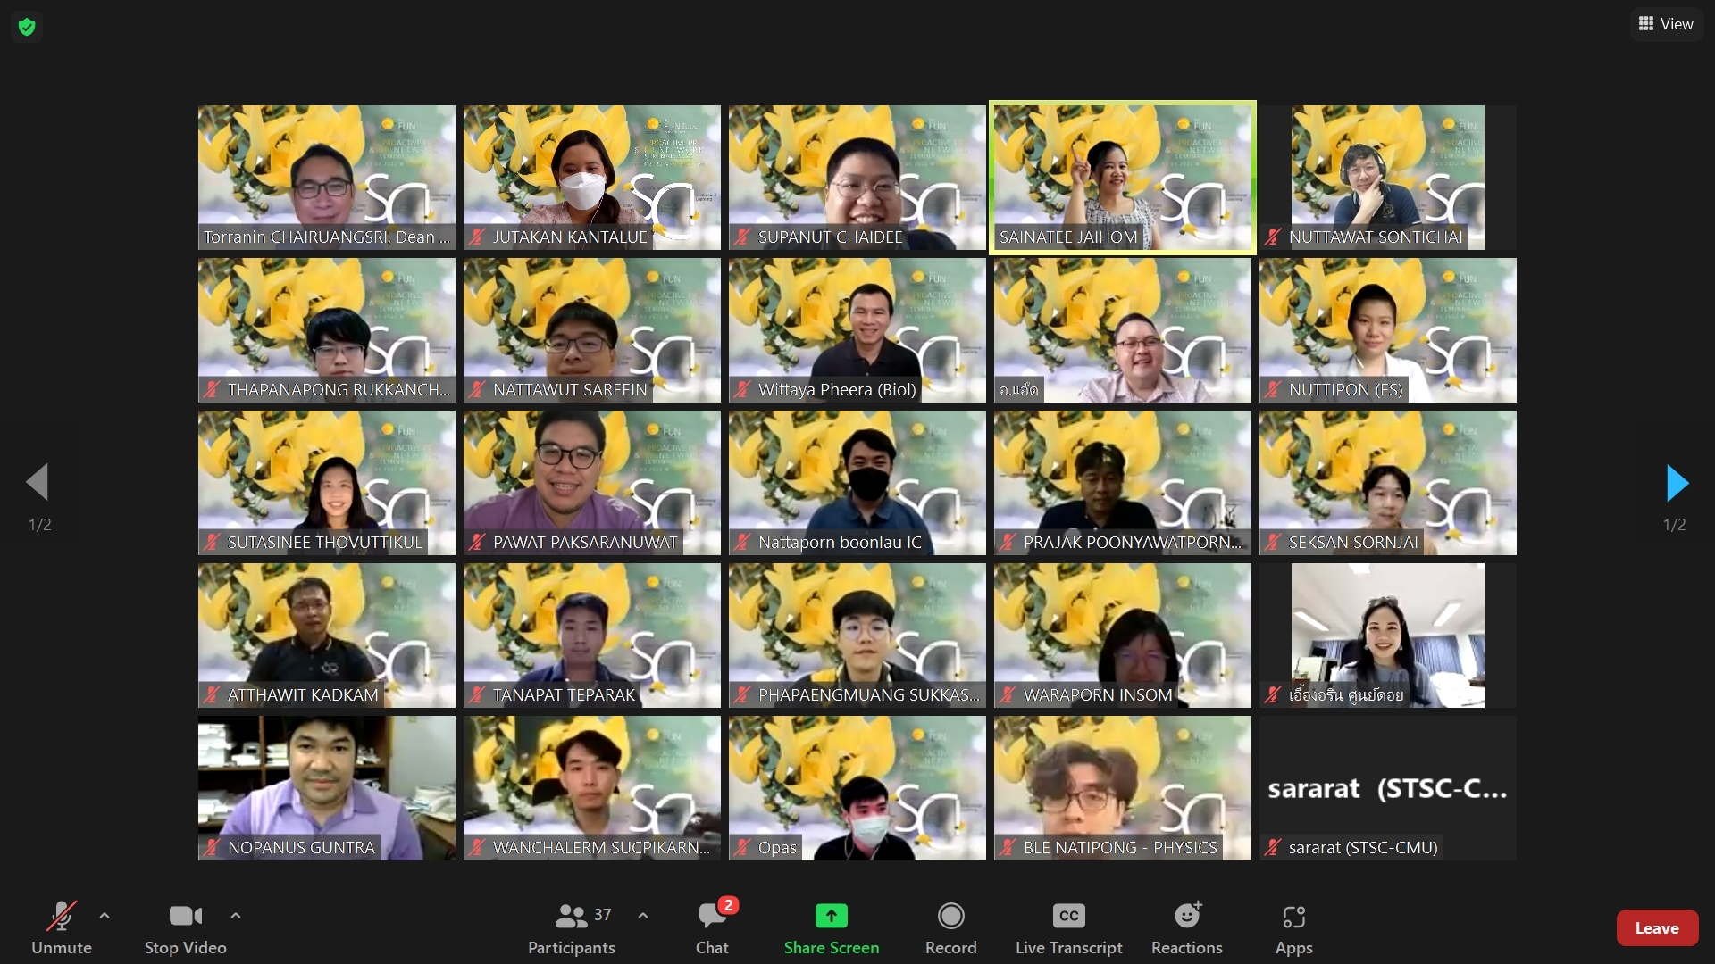The height and width of the screenshot is (964, 1715).
Task: Click Torranin CHAIRUANGSRI's video thumbnail
Action: [x=326, y=177]
